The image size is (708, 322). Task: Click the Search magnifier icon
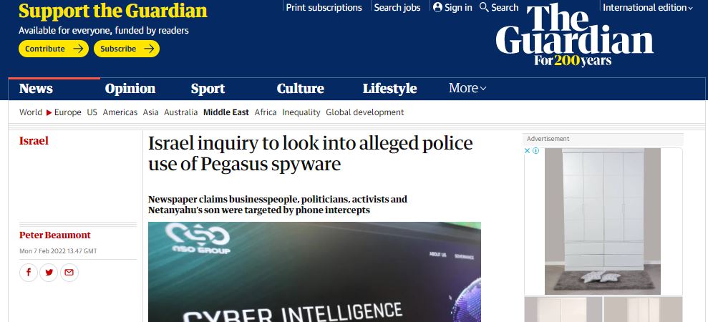(x=484, y=7)
